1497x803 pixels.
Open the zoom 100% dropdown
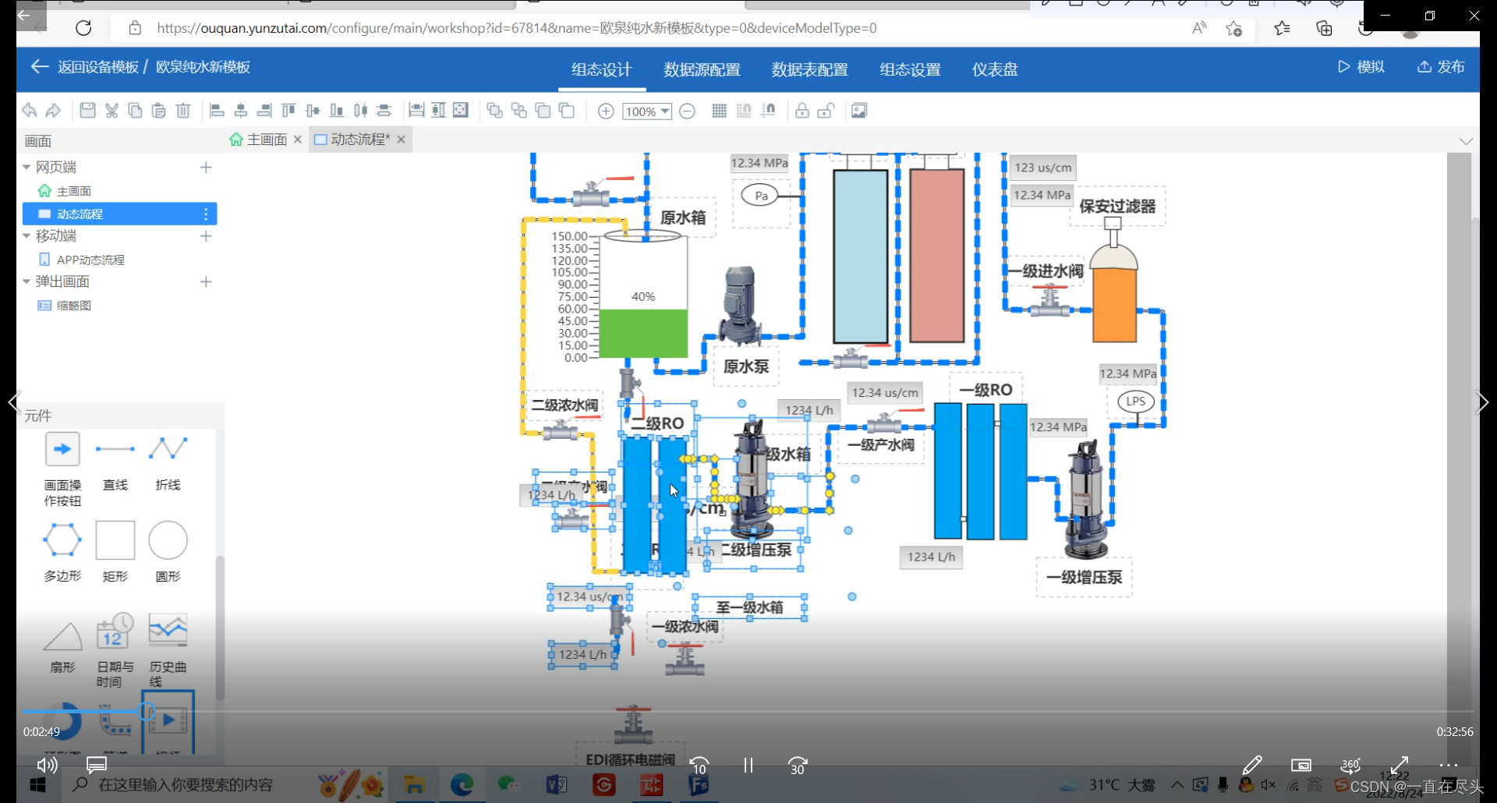pos(647,111)
